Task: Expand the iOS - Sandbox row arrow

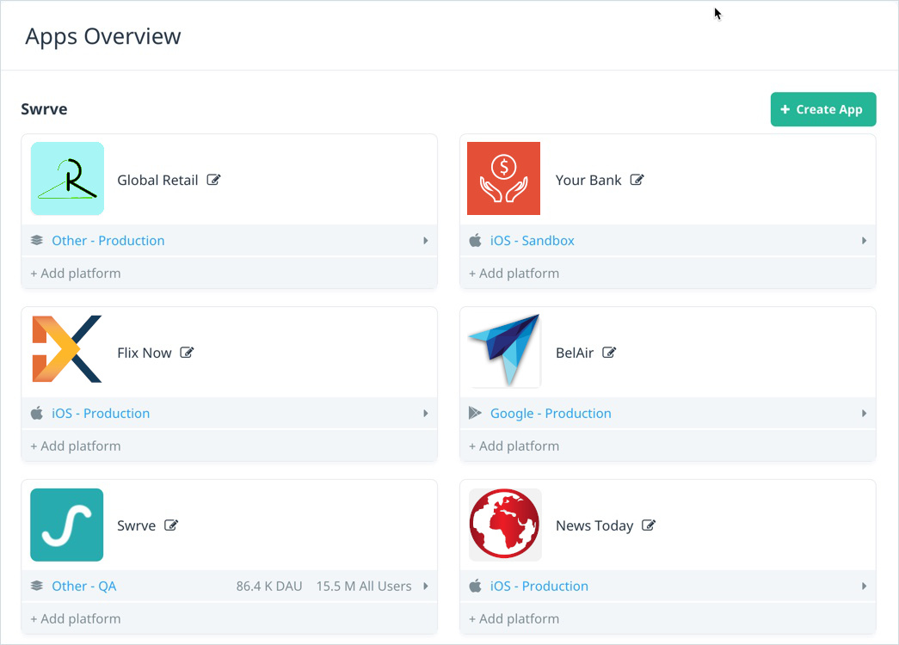Action: click(x=864, y=240)
